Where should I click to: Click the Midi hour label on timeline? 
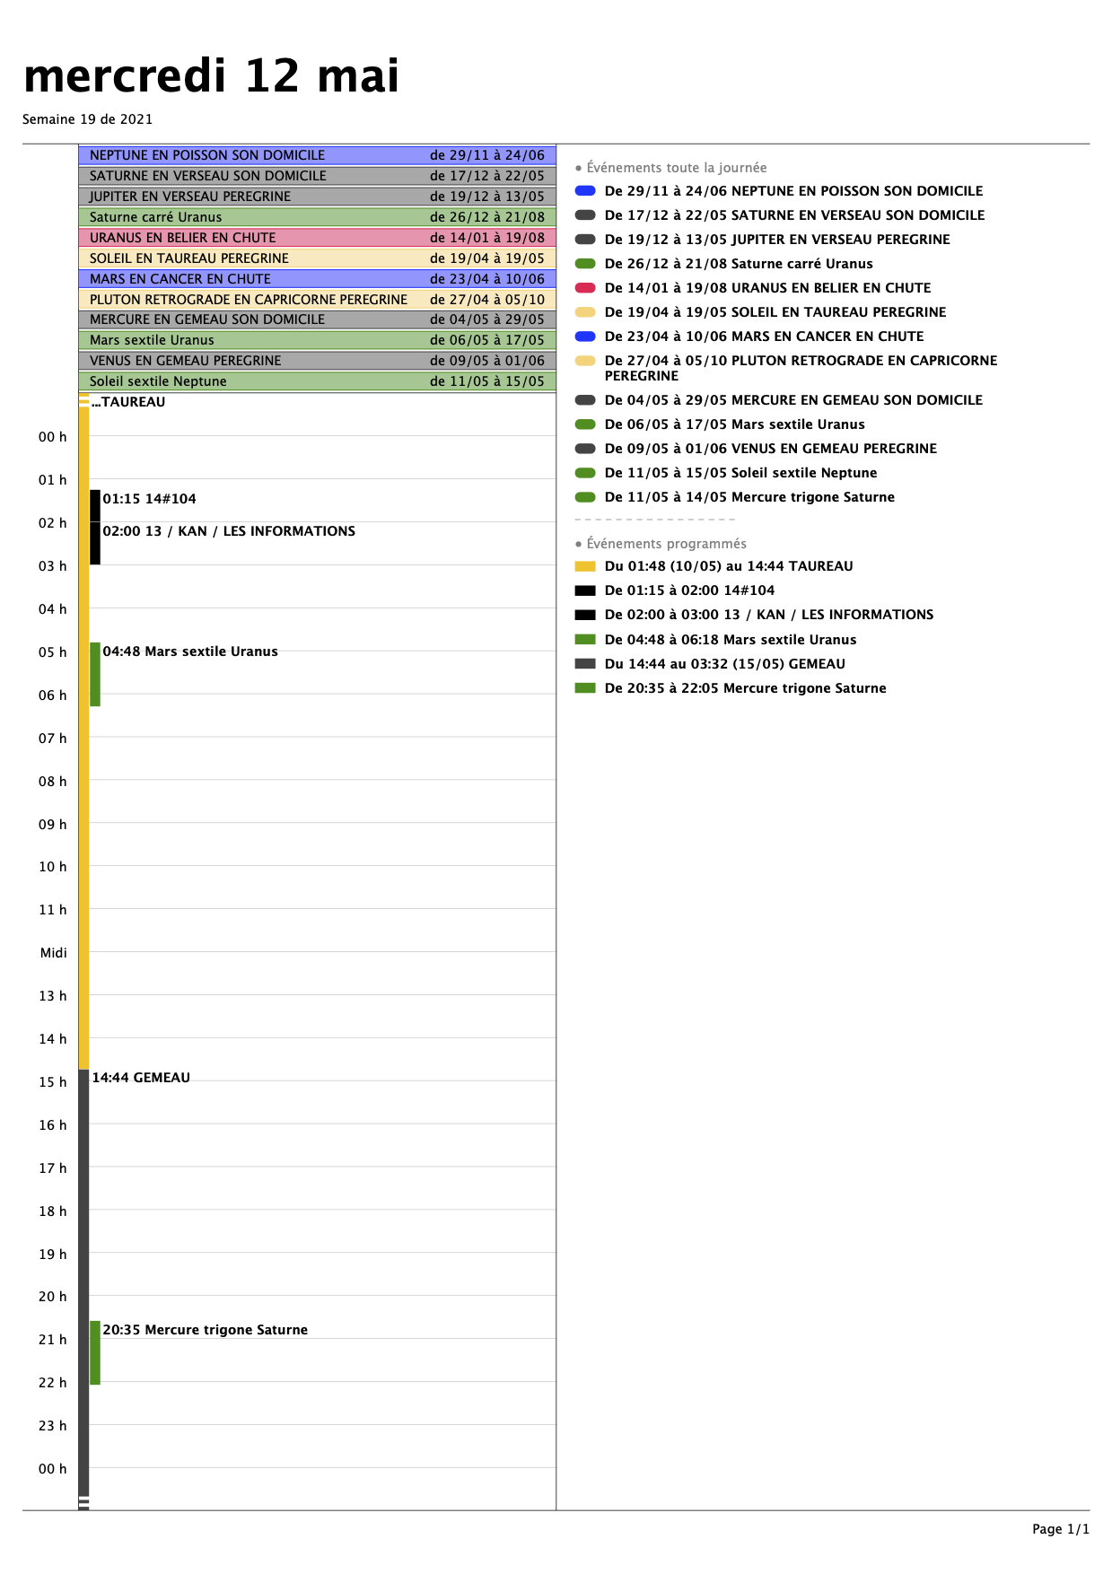tap(53, 953)
